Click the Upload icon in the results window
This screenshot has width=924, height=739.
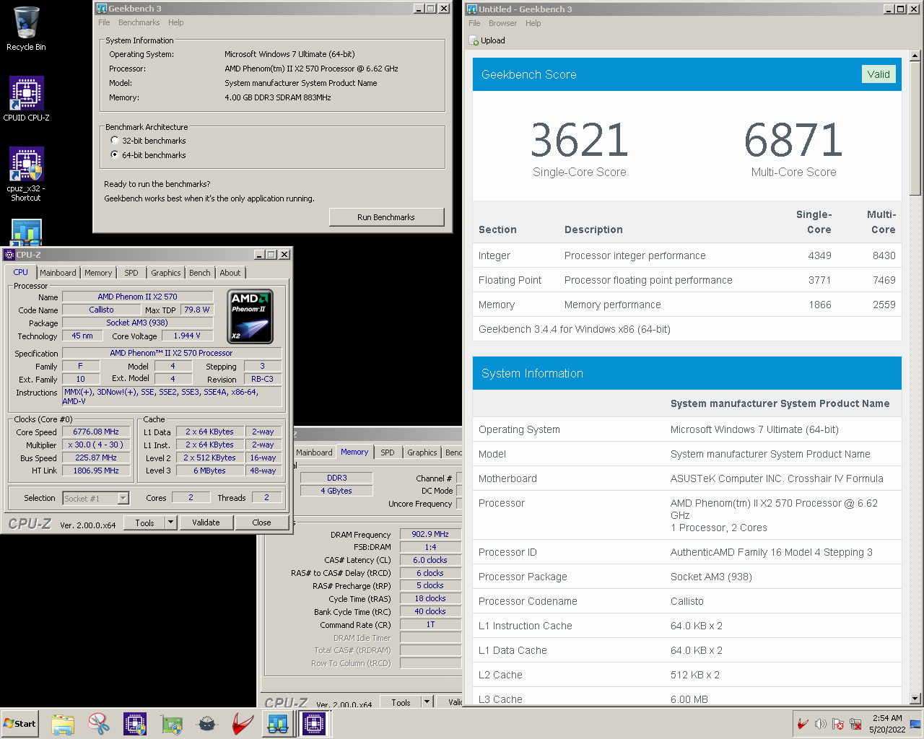click(x=474, y=40)
